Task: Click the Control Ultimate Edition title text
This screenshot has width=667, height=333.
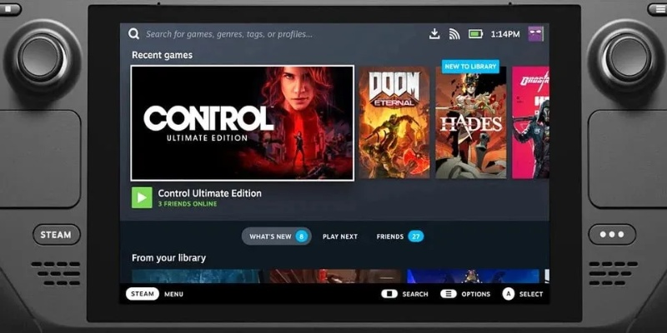Action: [209, 193]
